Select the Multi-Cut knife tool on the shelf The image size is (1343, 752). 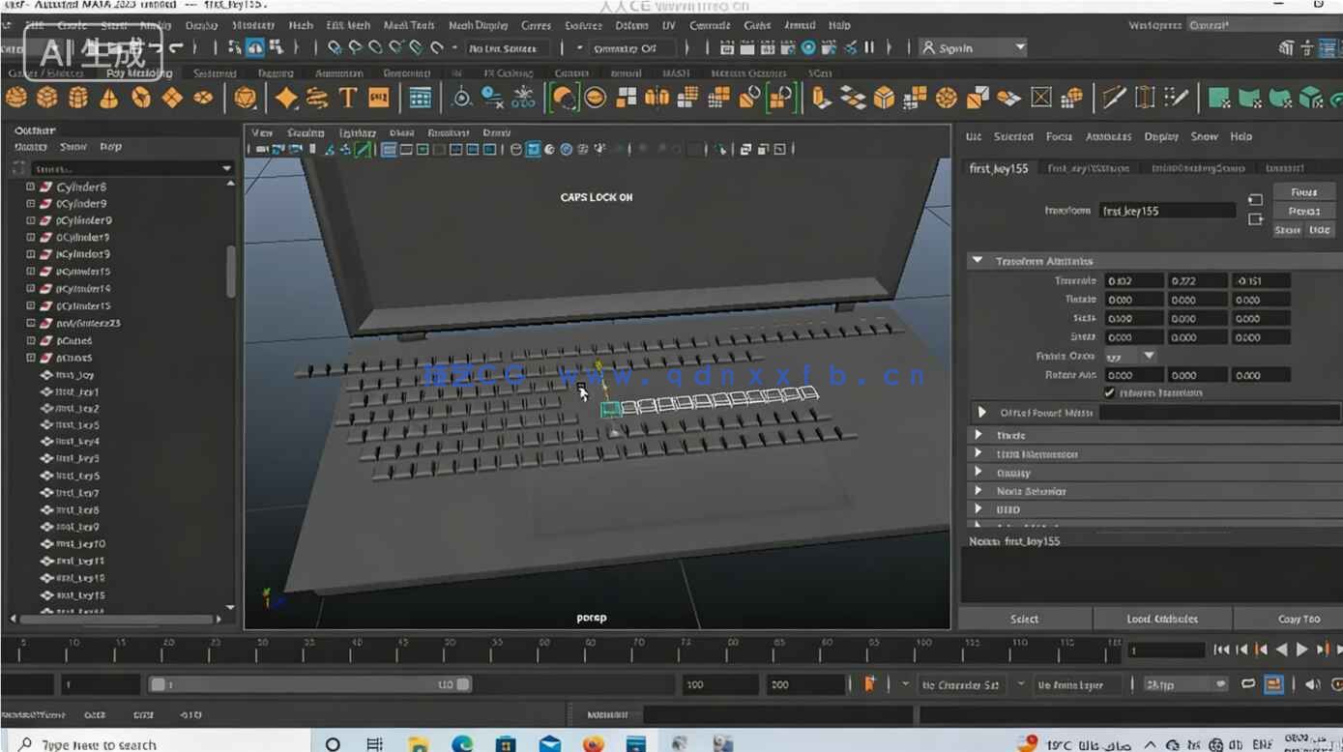[1114, 98]
